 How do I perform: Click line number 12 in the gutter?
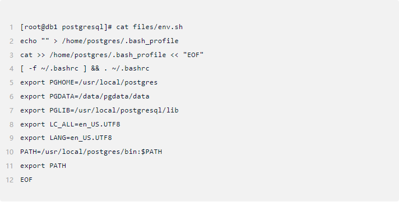pos(10,180)
